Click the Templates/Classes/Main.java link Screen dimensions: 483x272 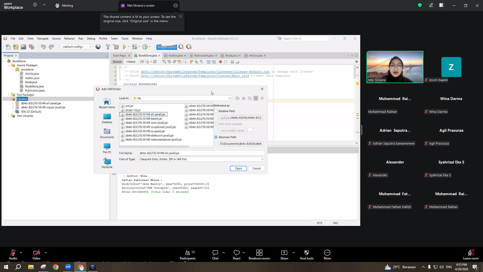(x=195, y=76)
